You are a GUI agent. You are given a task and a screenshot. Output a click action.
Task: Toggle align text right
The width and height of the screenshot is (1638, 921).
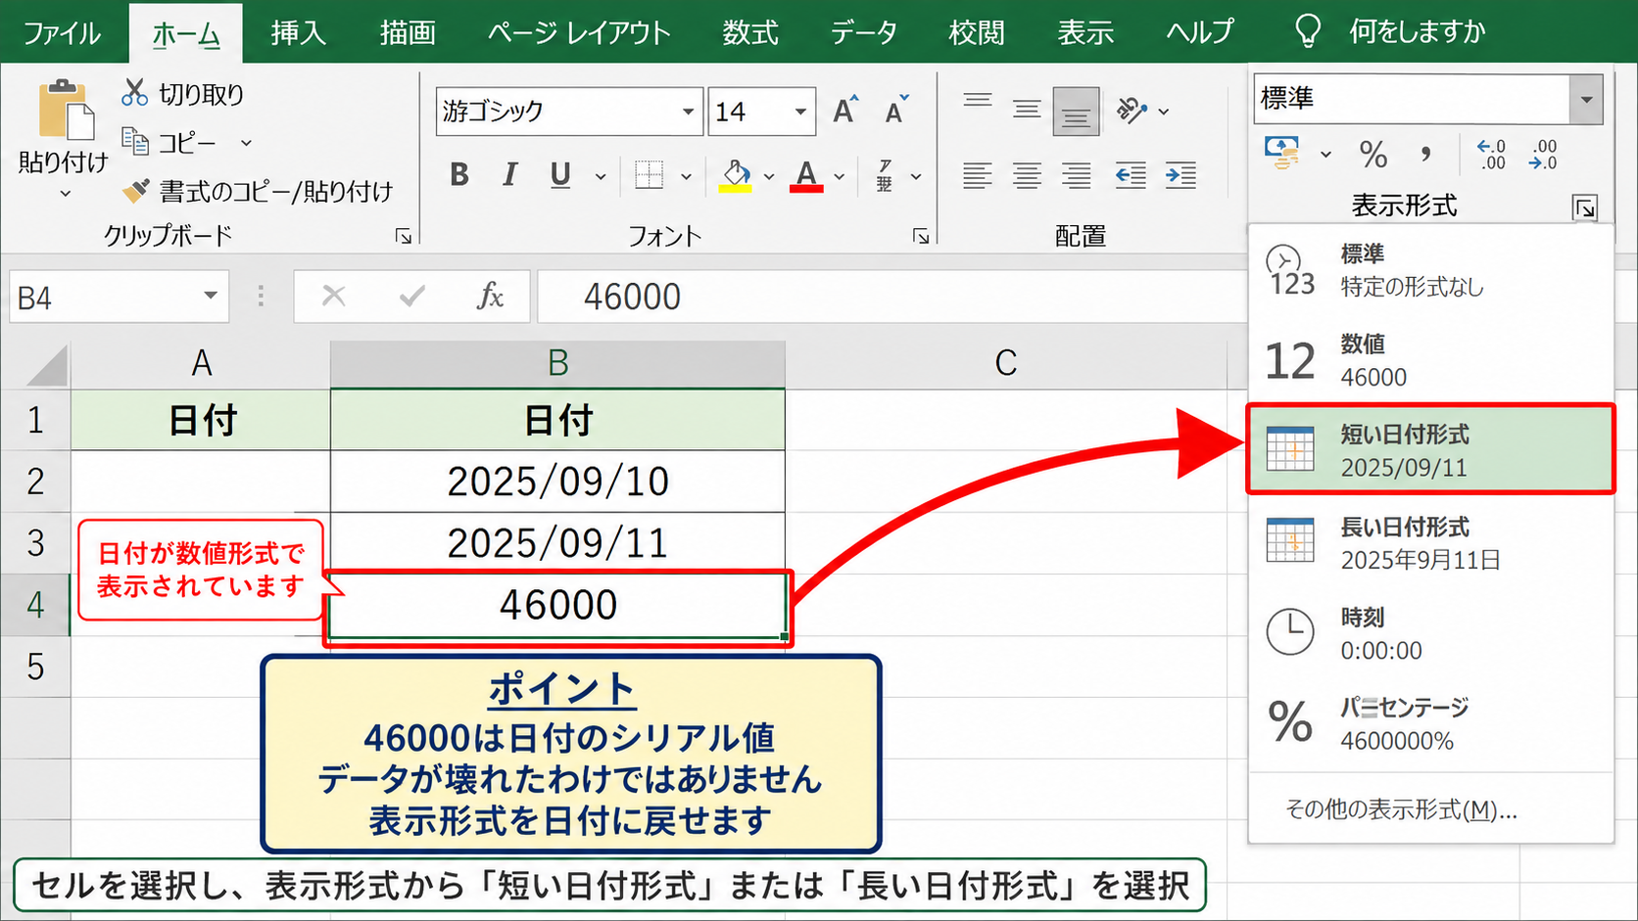pyautogui.click(x=1077, y=176)
